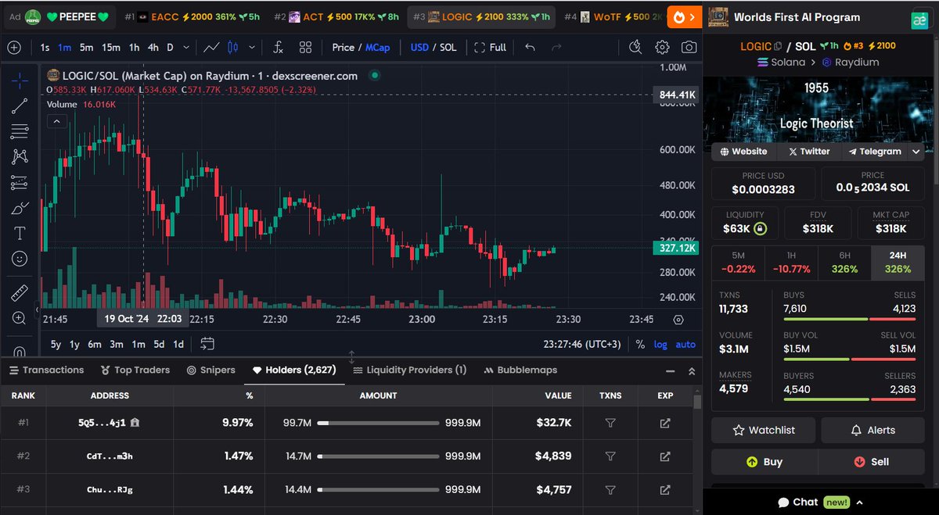Viewport: 939px width, 515px height.
Task: Toggle auto scale on chart
Action: pyautogui.click(x=685, y=344)
